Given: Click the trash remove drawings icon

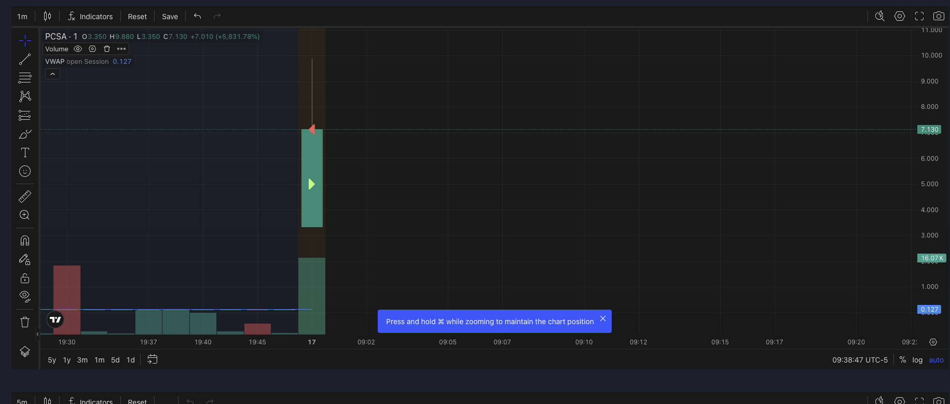Looking at the screenshot, I should [25, 322].
